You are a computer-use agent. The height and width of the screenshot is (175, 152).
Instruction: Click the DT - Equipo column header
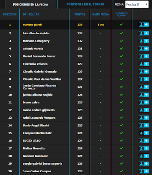(x=31, y=14)
